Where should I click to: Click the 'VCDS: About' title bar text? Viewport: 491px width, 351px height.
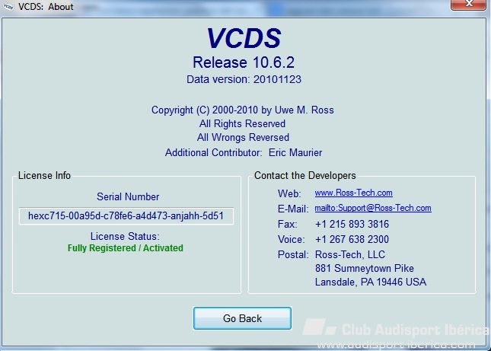click(x=46, y=7)
